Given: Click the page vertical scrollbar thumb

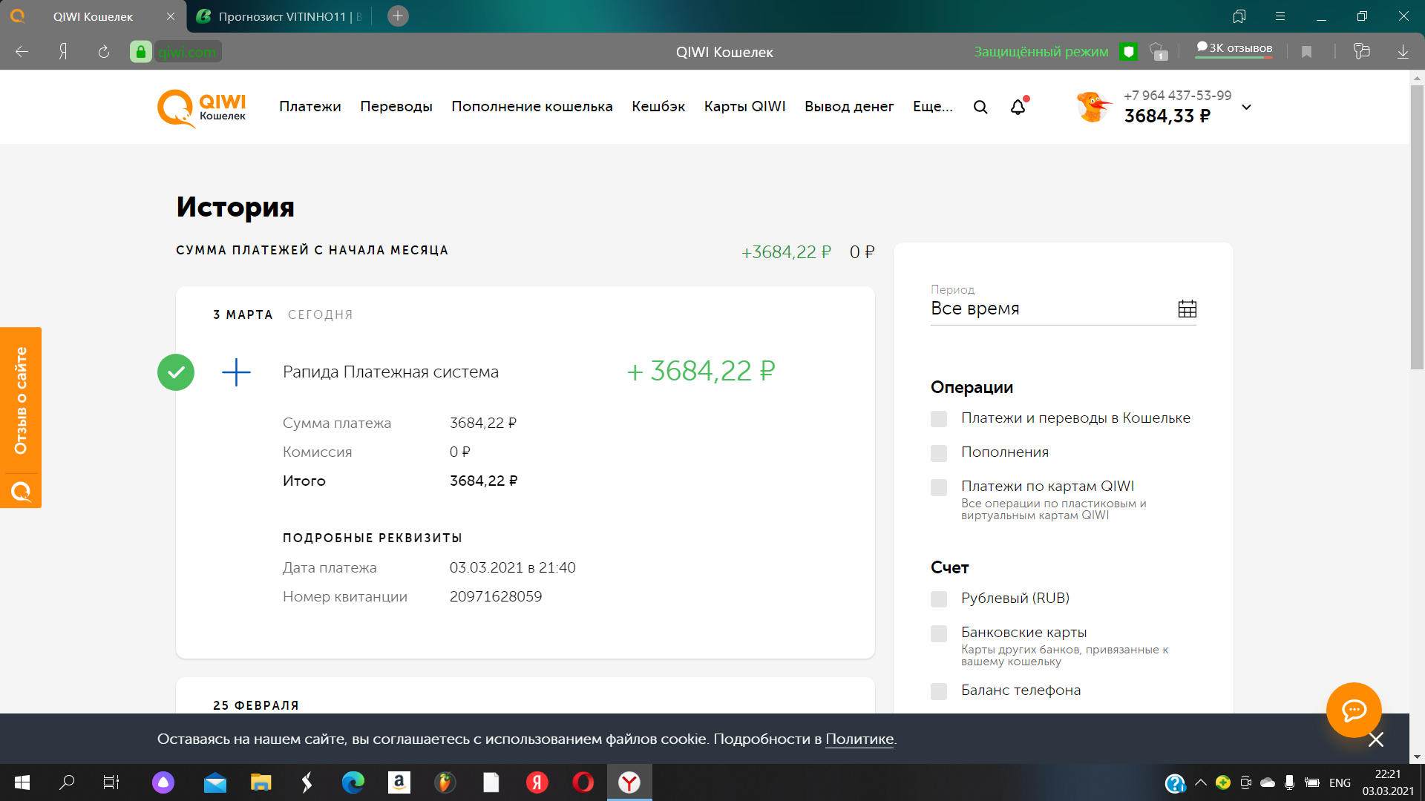Looking at the screenshot, I should (x=1417, y=226).
